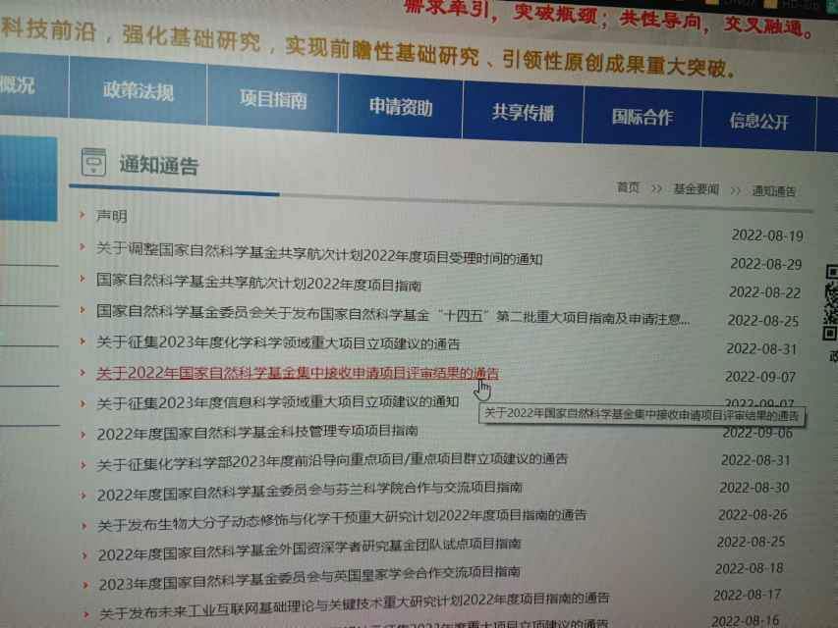Open the 共享传播 navigation tab

[x=523, y=113]
